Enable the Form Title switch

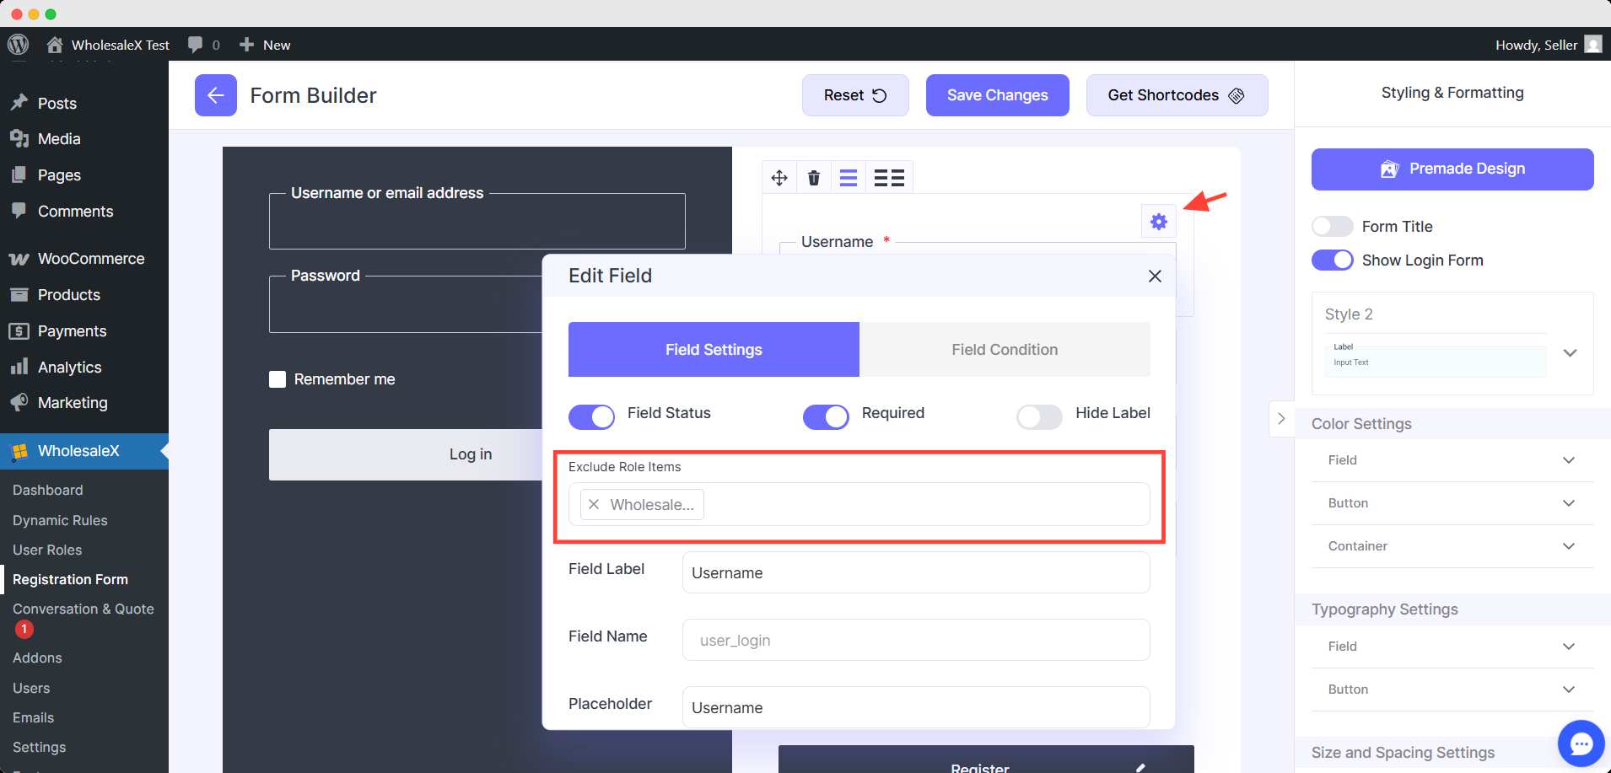pos(1332,227)
